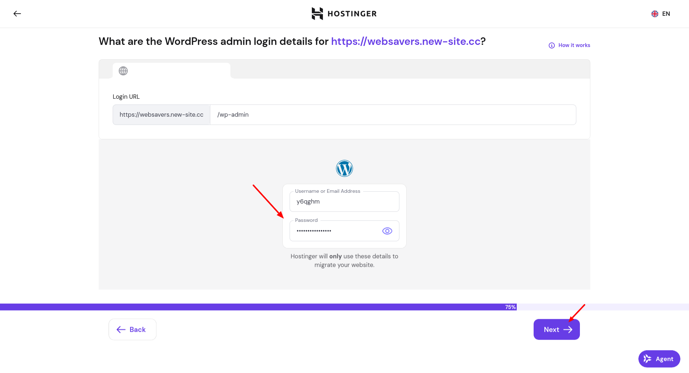Click the Hostinger will only use these details text
Image resolution: width=689 pixels, height=373 pixels.
(x=344, y=261)
